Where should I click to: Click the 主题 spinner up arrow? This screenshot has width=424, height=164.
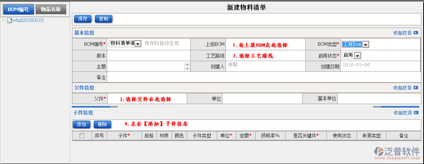click(187, 64)
